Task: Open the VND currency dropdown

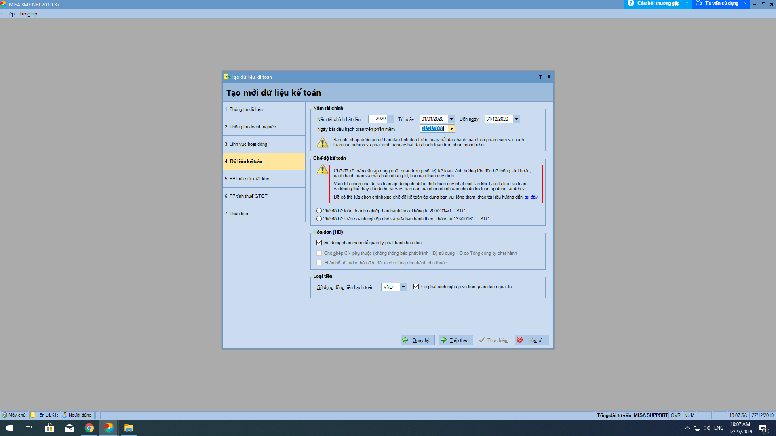Action: 403,287
